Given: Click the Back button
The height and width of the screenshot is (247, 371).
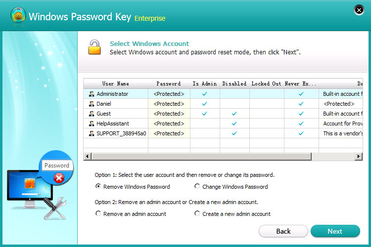Looking at the screenshot, I should tap(283, 231).
